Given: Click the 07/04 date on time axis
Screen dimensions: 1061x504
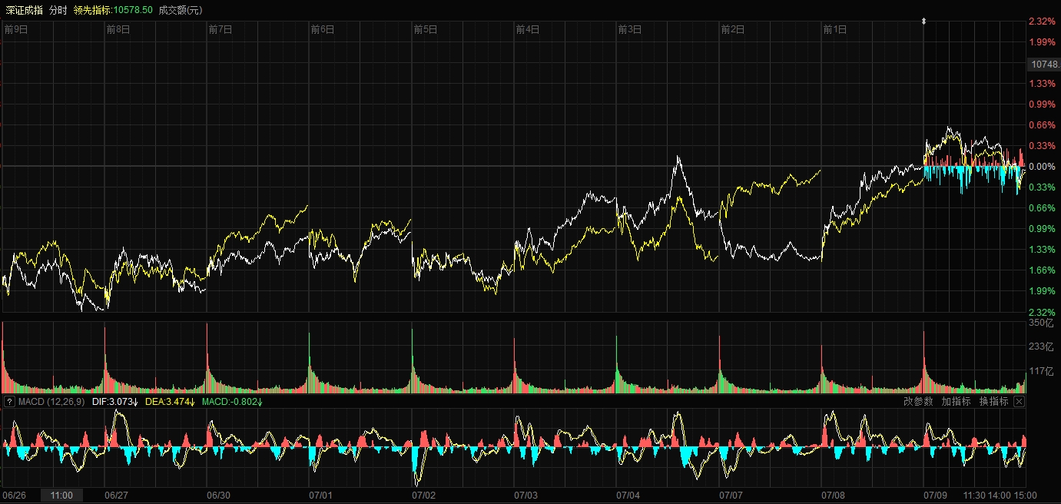Looking at the screenshot, I should [x=628, y=496].
